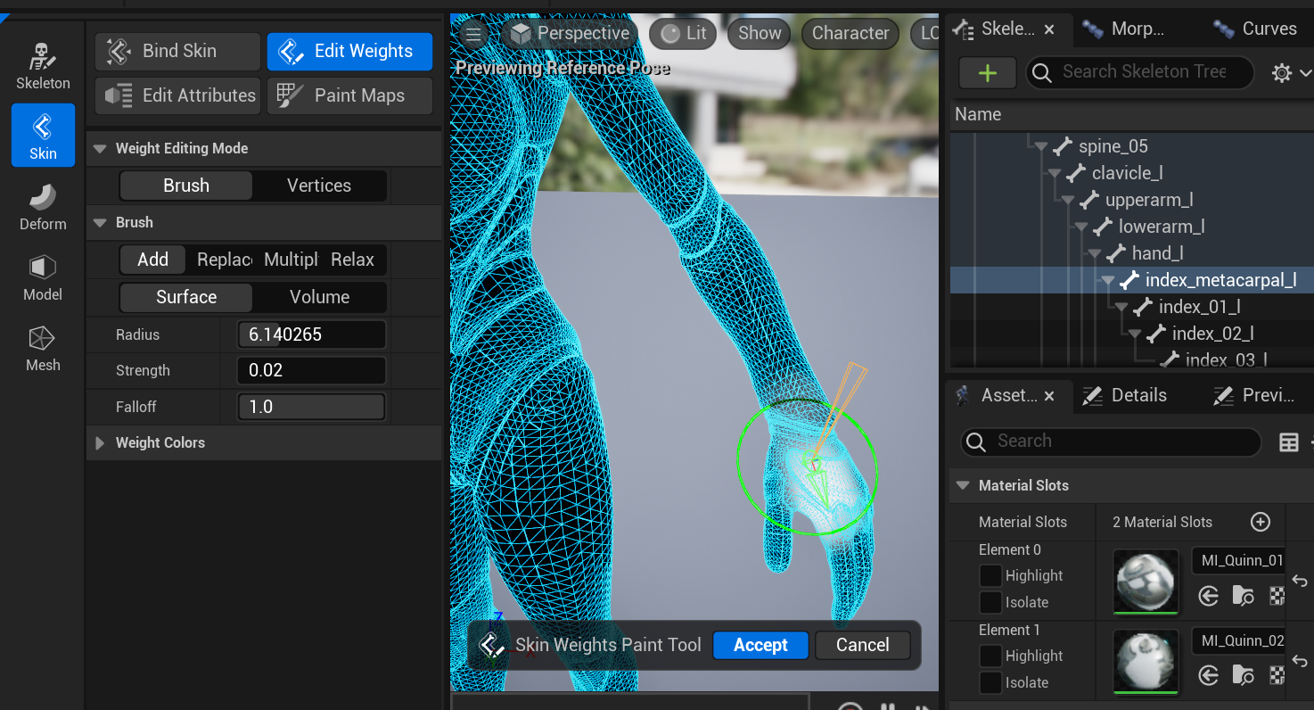Enable Isolate for Element 0
1314x710 pixels.
[990, 602]
